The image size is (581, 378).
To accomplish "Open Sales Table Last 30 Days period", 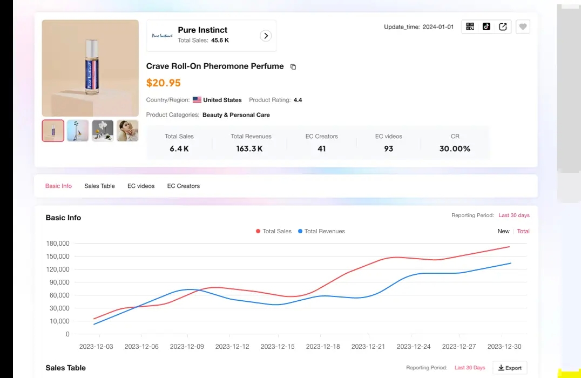I will click(469, 368).
